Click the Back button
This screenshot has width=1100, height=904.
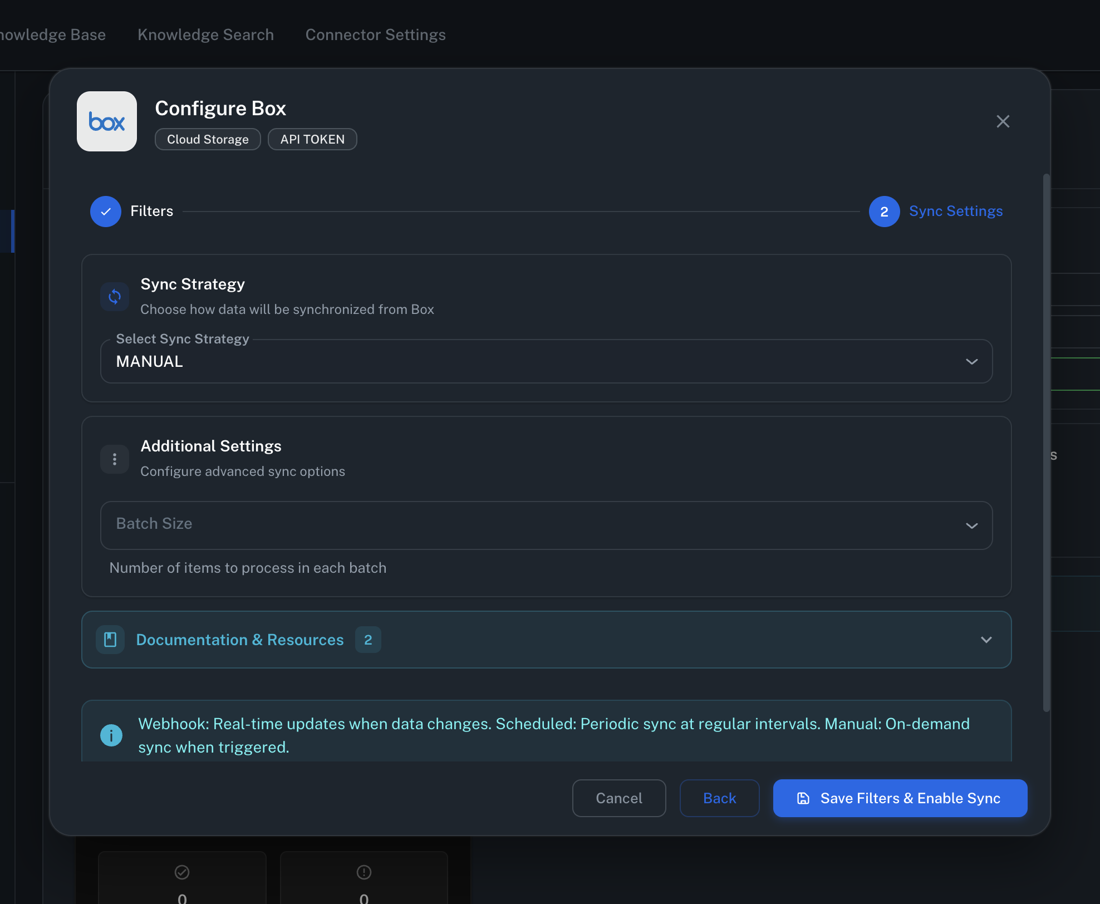[x=719, y=798]
